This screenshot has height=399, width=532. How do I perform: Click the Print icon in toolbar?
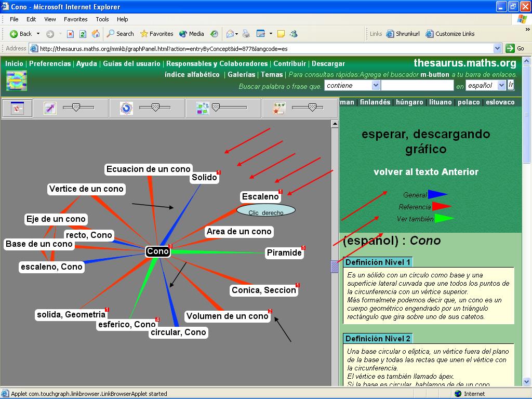point(246,34)
